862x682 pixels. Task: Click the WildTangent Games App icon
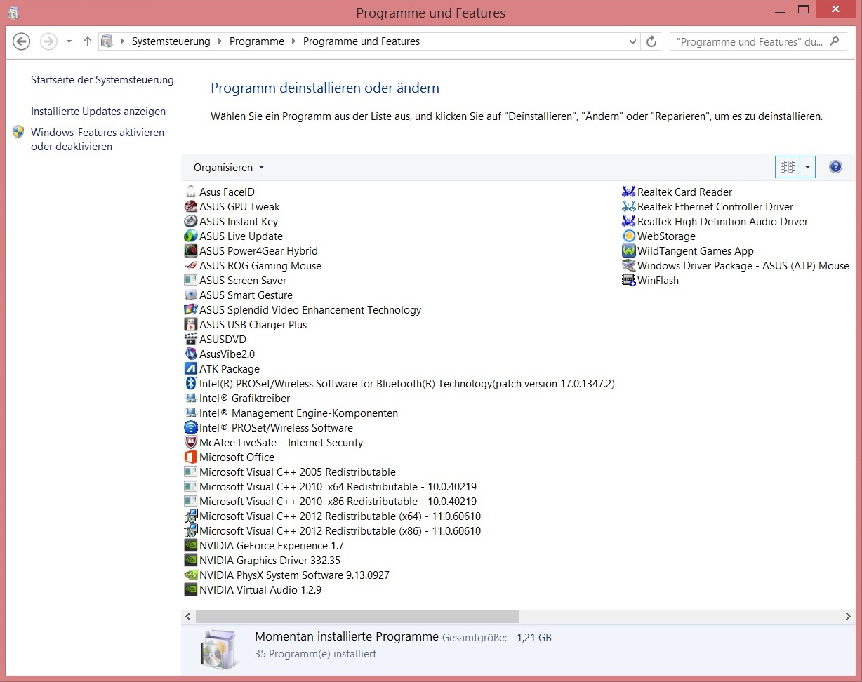pyautogui.click(x=629, y=250)
